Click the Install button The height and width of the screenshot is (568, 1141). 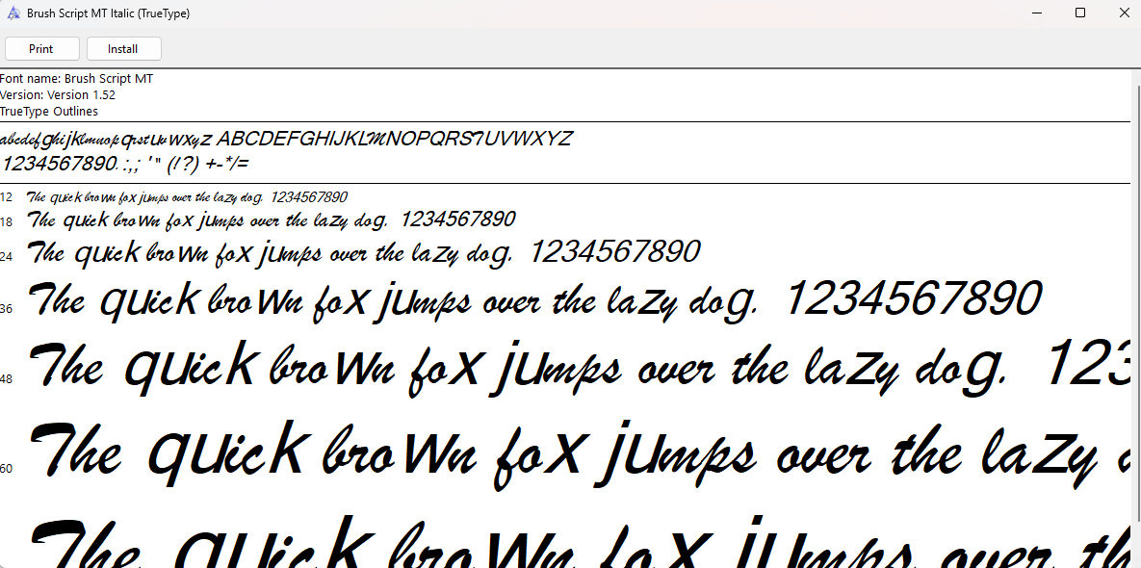point(123,49)
